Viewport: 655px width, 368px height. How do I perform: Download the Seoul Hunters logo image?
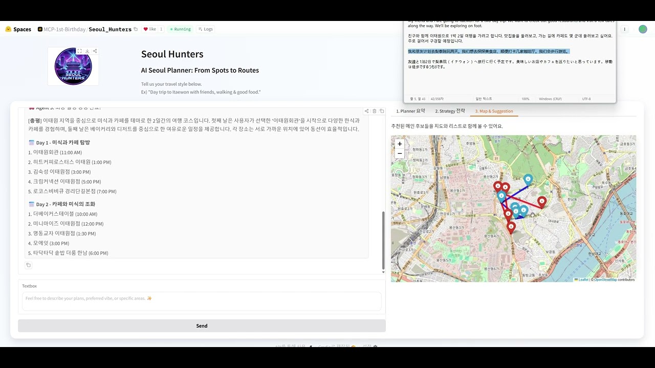pyautogui.click(x=88, y=51)
